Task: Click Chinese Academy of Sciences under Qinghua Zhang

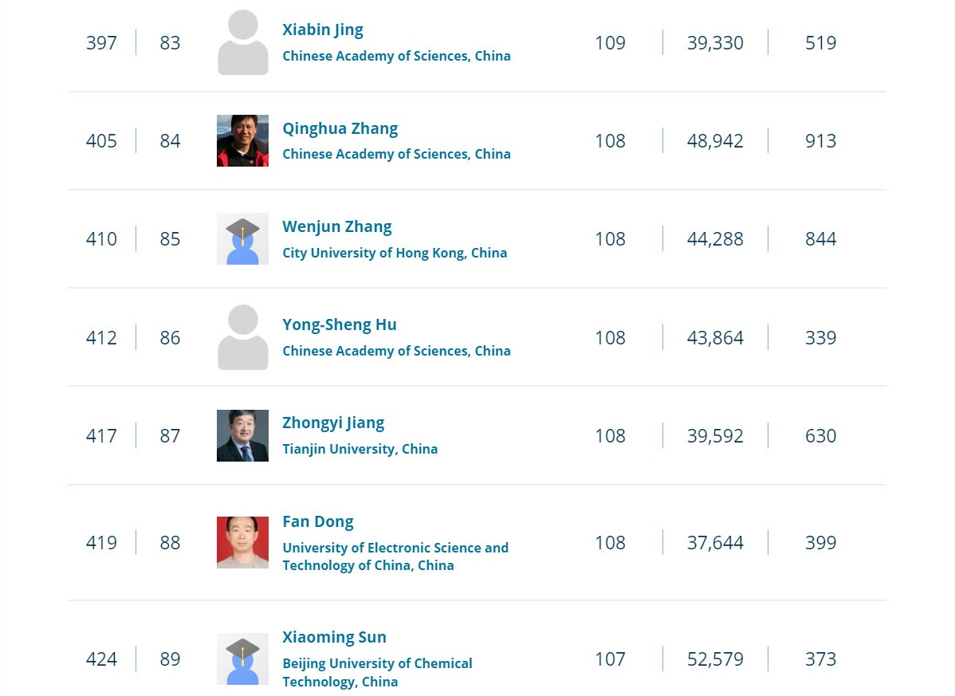Action: pos(396,154)
